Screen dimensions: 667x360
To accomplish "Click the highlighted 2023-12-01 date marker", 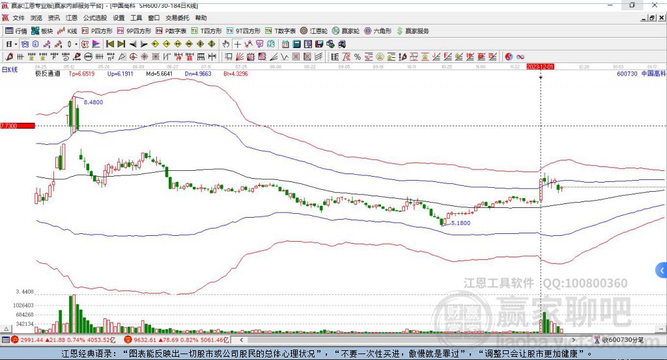I will click(x=540, y=67).
